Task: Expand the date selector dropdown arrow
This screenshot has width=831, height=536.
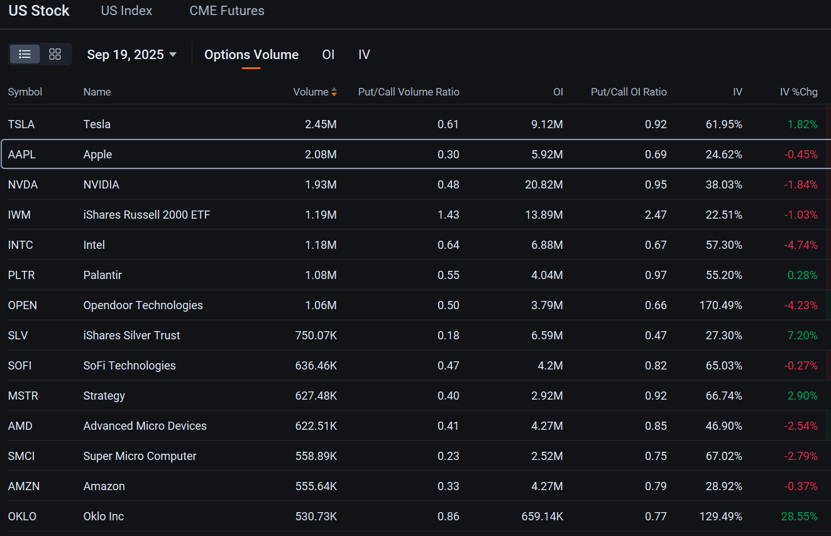Action: coord(172,55)
